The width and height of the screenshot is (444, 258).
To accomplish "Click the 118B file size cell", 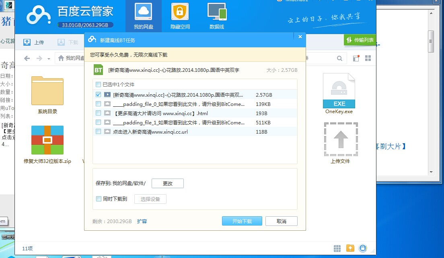I will tap(261, 132).
